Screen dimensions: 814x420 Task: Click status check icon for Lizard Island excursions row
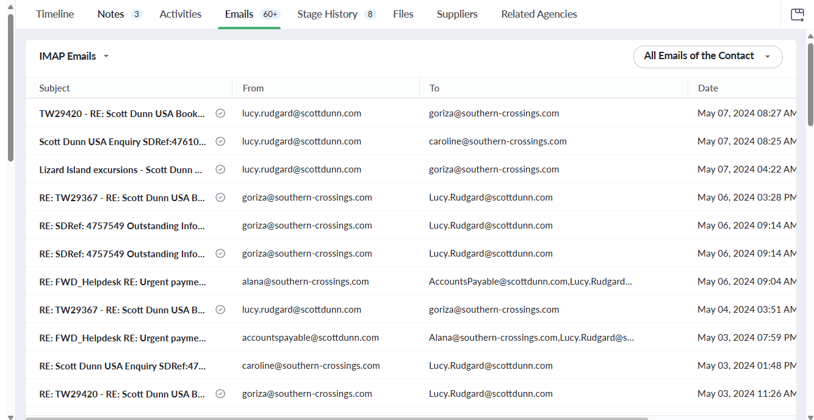(221, 169)
